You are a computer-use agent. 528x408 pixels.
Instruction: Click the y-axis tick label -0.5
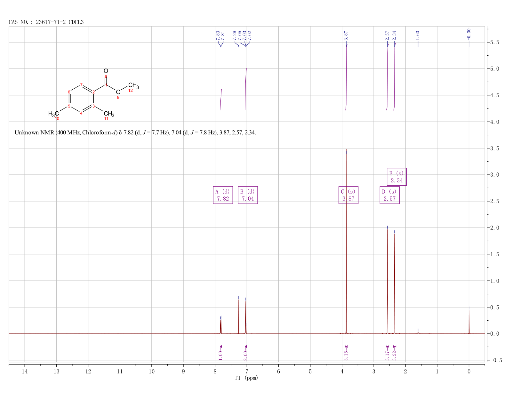[x=495, y=360]
